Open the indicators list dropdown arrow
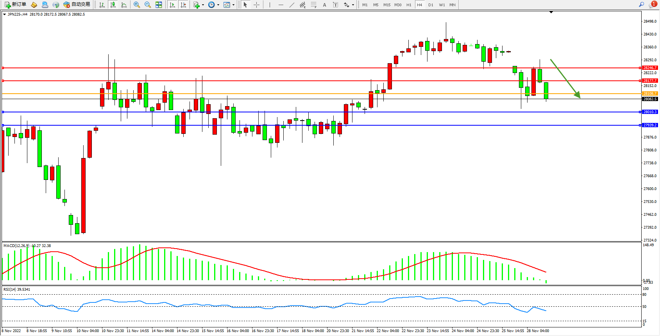 point(203,5)
